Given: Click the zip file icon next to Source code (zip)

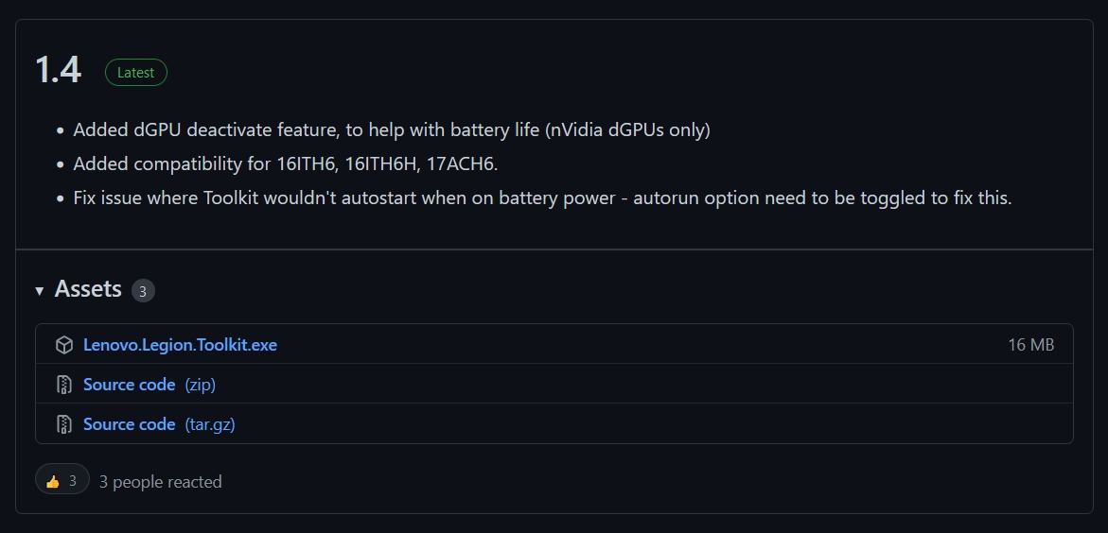Looking at the screenshot, I should coord(64,385).
